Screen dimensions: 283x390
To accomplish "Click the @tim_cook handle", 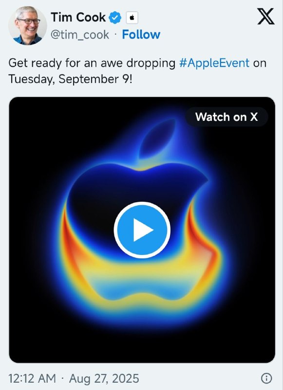I will pos(79,34).
